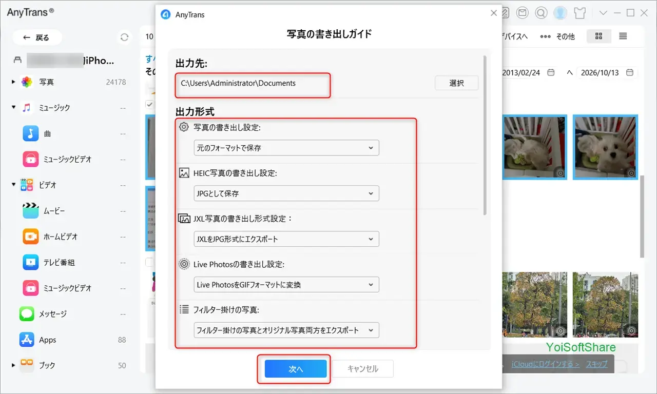Open the メッセージ messages icon
Screen dimensions: 657x394
pyautogui.click(x=27, y=313)
